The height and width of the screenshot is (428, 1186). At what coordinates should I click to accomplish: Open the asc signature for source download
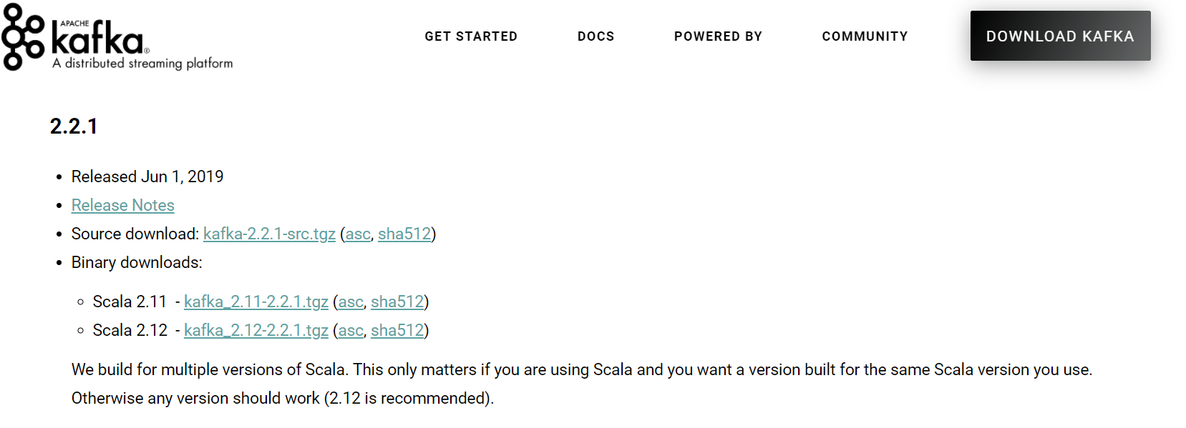(358, 234)
